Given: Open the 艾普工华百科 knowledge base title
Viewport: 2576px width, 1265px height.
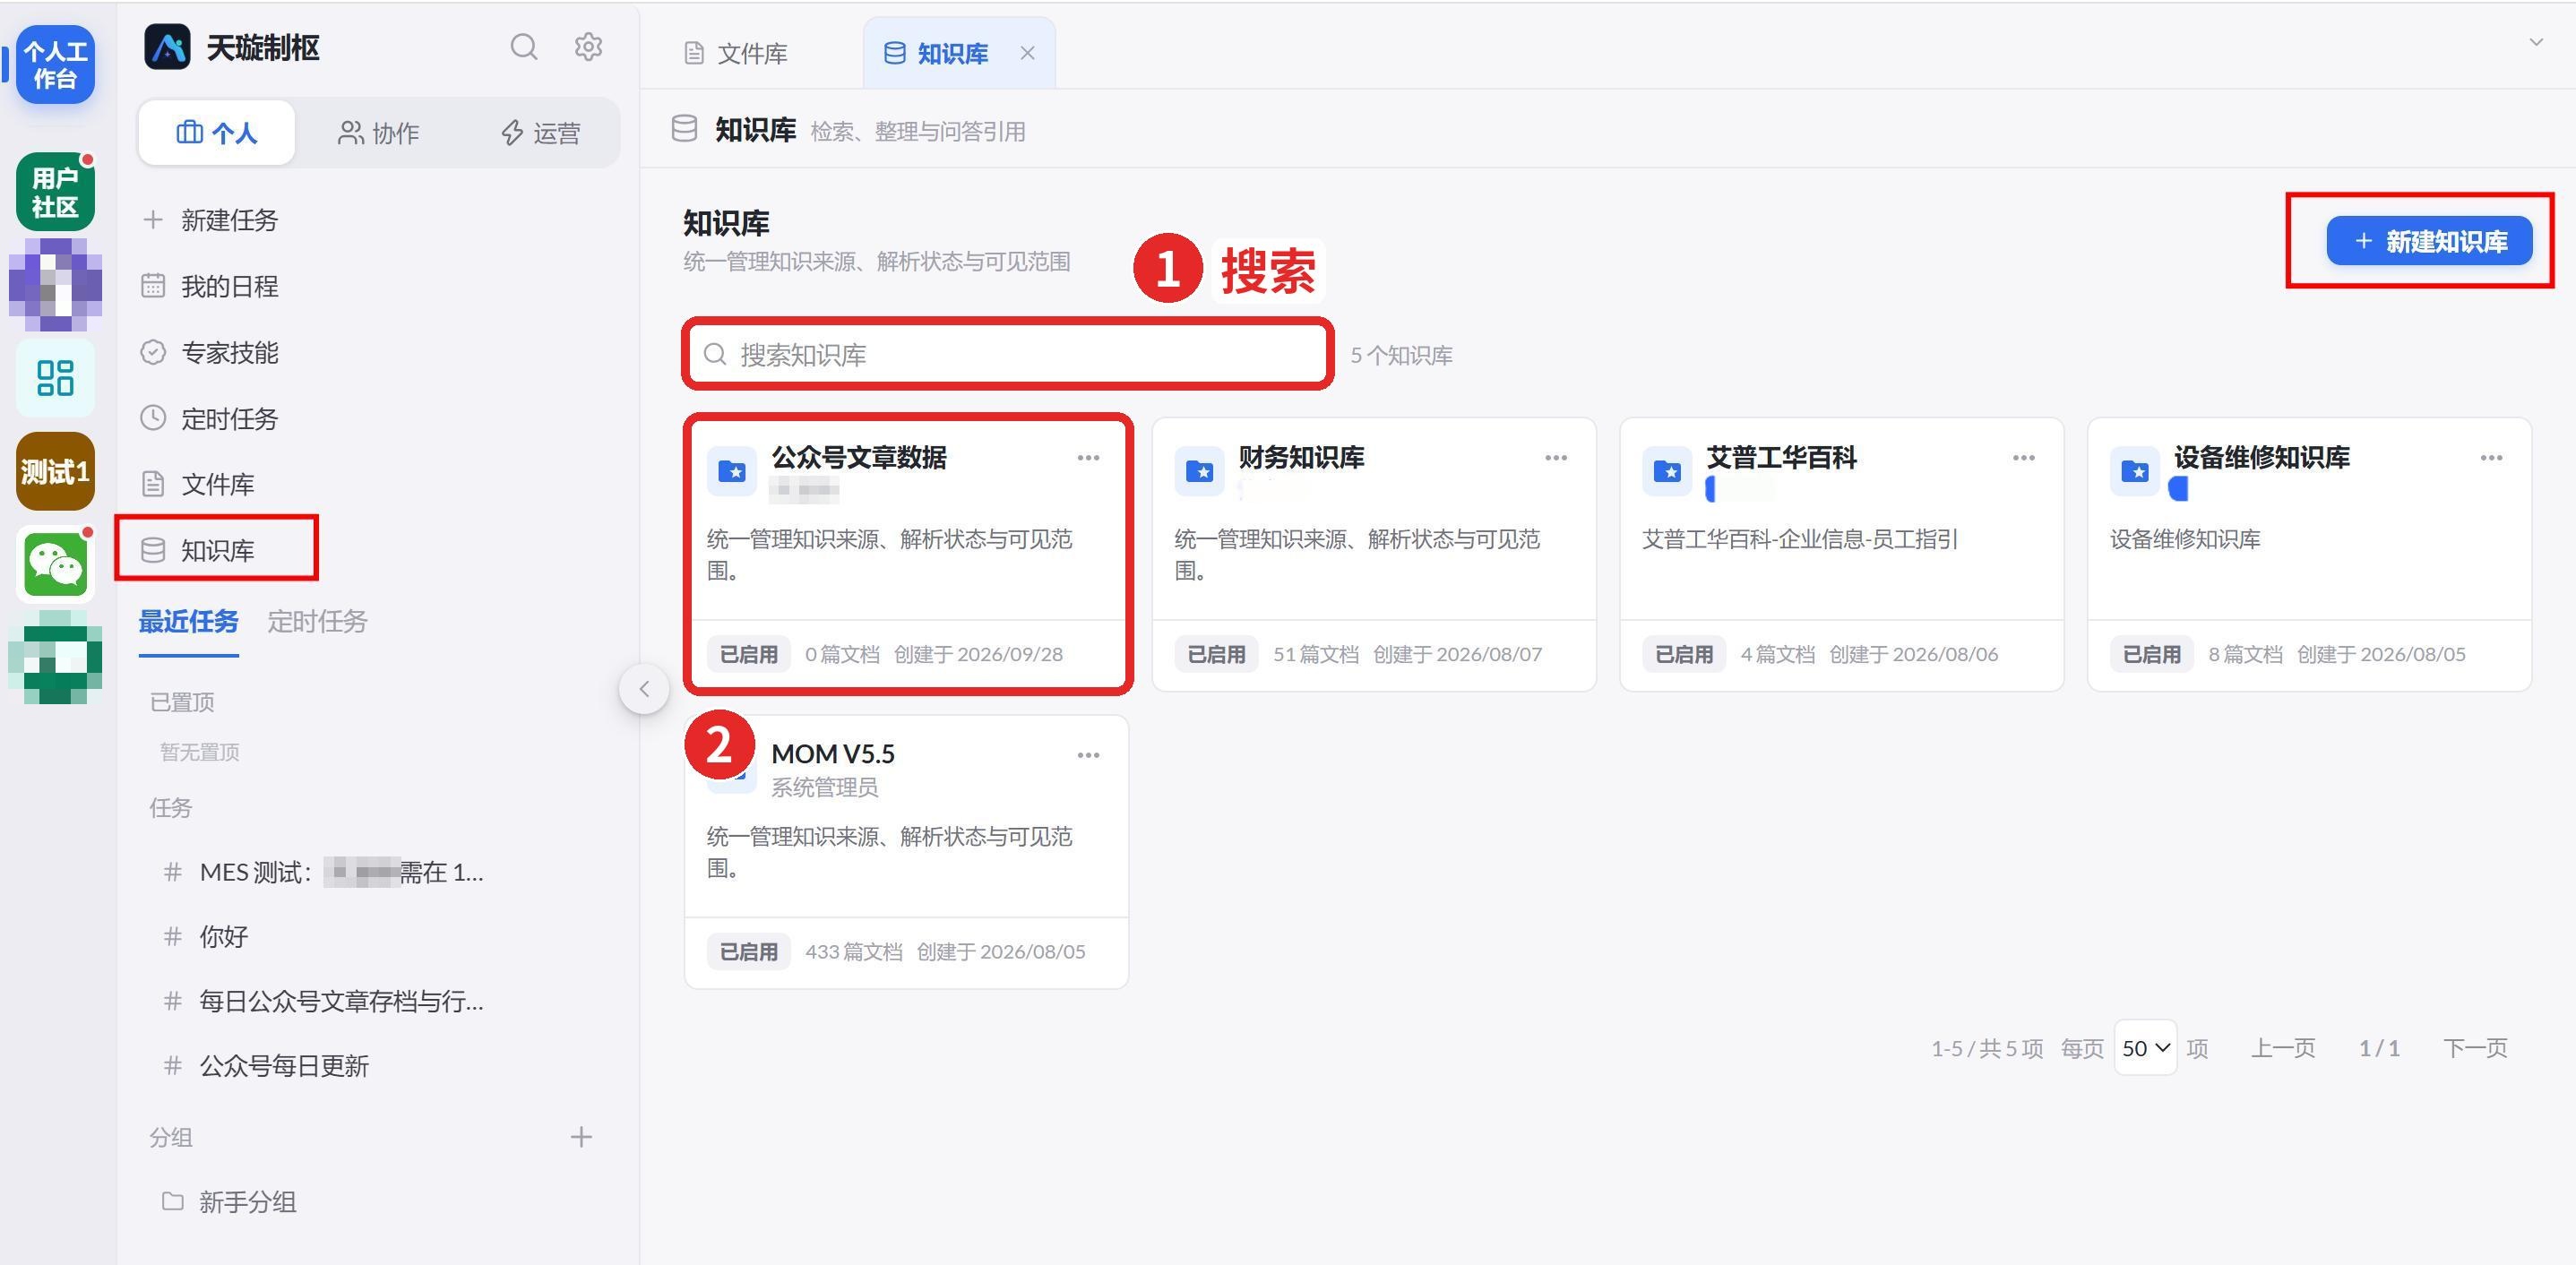Looking at the screenshot, I should pyautogui.click(x=1781, y=458).
